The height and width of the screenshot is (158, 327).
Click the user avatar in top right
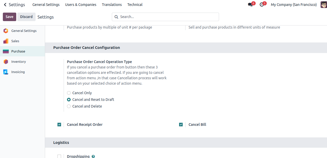coord(323,5)
